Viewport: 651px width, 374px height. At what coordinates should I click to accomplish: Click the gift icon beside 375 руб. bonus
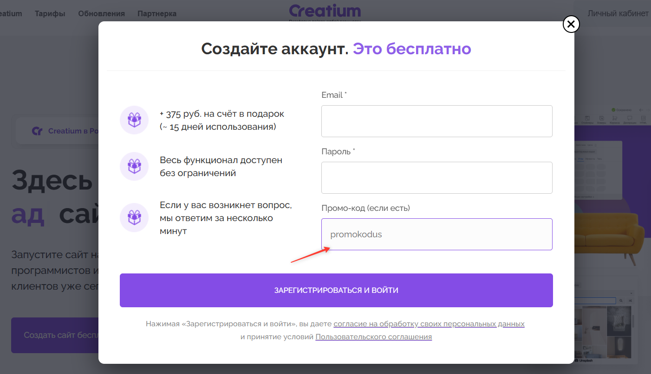(134, 120)
